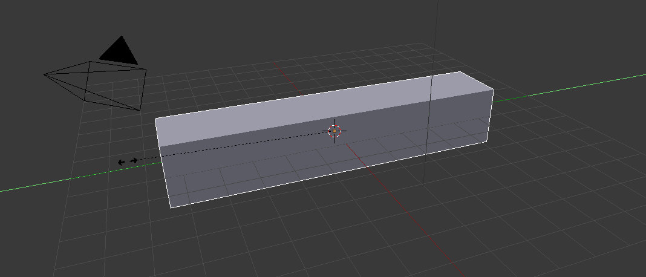Select the wireframe camera object
Image resolution: width=646 pixels, height=277 pixels.
95,85
